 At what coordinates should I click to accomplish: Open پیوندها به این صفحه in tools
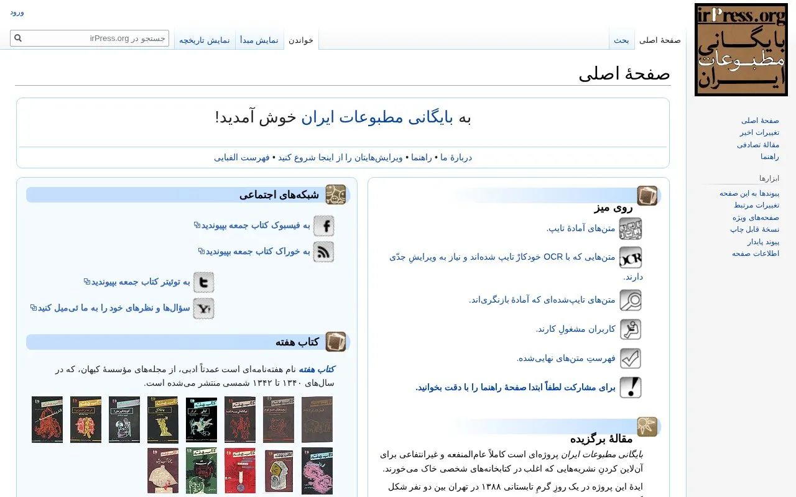point(749,193)
